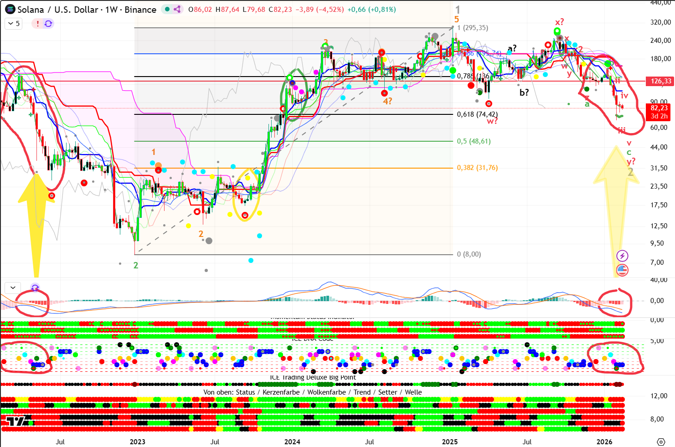Open chart settings hexagon icon

661,442
